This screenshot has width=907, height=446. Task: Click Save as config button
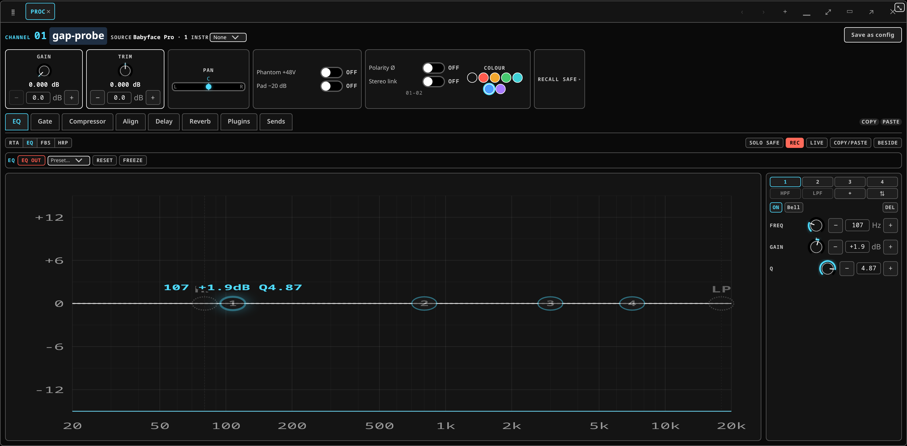(x=872, y=35)
